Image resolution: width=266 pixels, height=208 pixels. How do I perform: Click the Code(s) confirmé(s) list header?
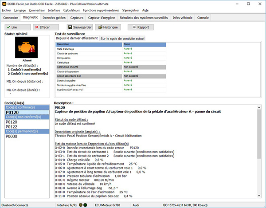coord(27,107)
